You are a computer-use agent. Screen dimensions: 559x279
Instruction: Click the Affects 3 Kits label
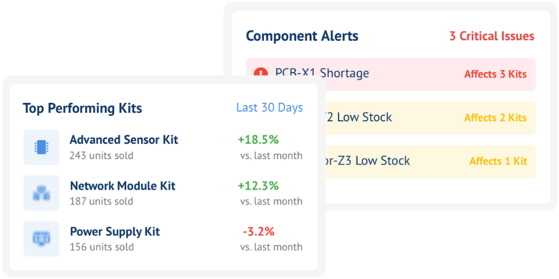(x=495, y=74)
